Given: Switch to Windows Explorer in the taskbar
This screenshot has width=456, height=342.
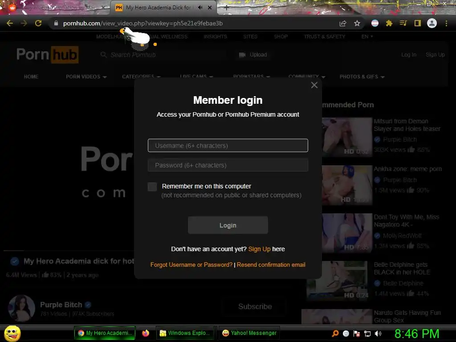Looking at the screenshot, I should click(x=185, y=333).
